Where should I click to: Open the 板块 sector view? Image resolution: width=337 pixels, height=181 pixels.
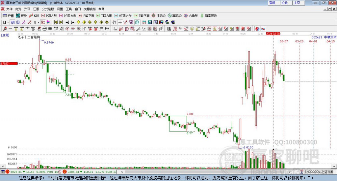pyautogui.click(x=21, y=16)
